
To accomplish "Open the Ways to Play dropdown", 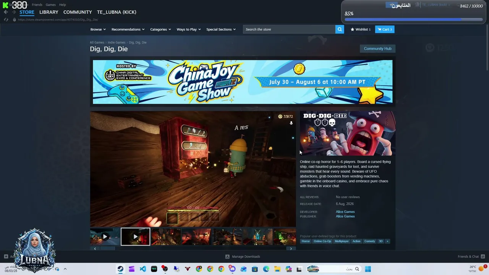I will (x=189, y=29).
